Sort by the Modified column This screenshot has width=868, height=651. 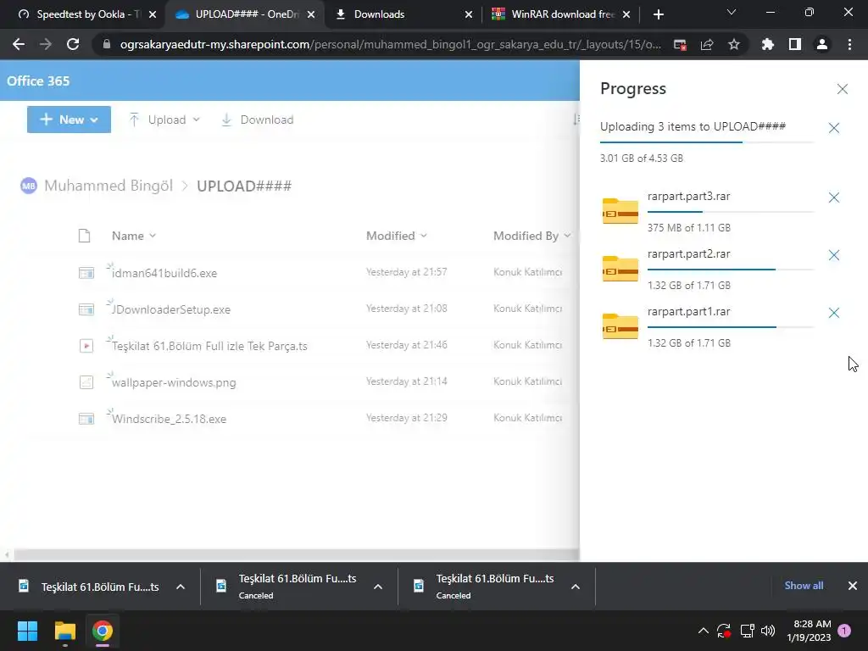pyautogui.click(x=397, y=236)
